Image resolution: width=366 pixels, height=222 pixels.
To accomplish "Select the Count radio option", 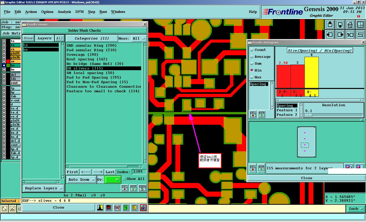I will click(x=252, y=50).
